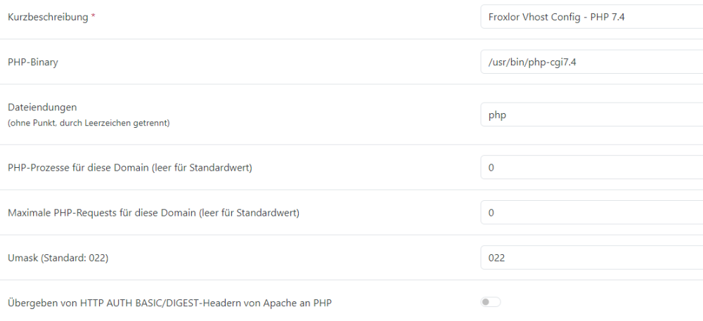This screenshot has height=321, width=703.
Task: Click the Kurzbeschreibung input field
Action: click(x=591, y=16)
